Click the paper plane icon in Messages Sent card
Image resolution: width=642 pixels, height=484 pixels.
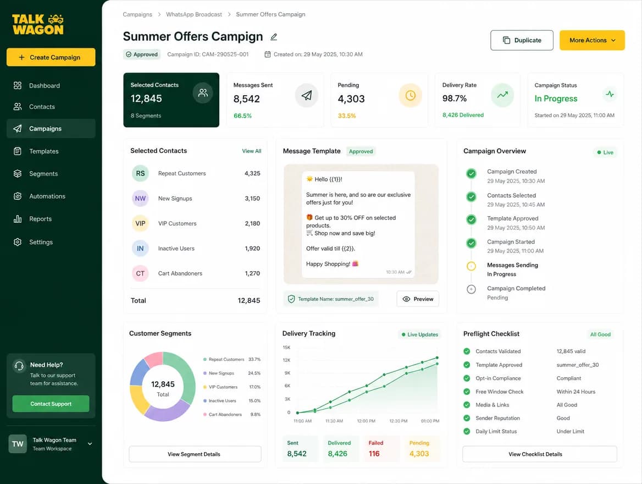click(x=306, y=96)
